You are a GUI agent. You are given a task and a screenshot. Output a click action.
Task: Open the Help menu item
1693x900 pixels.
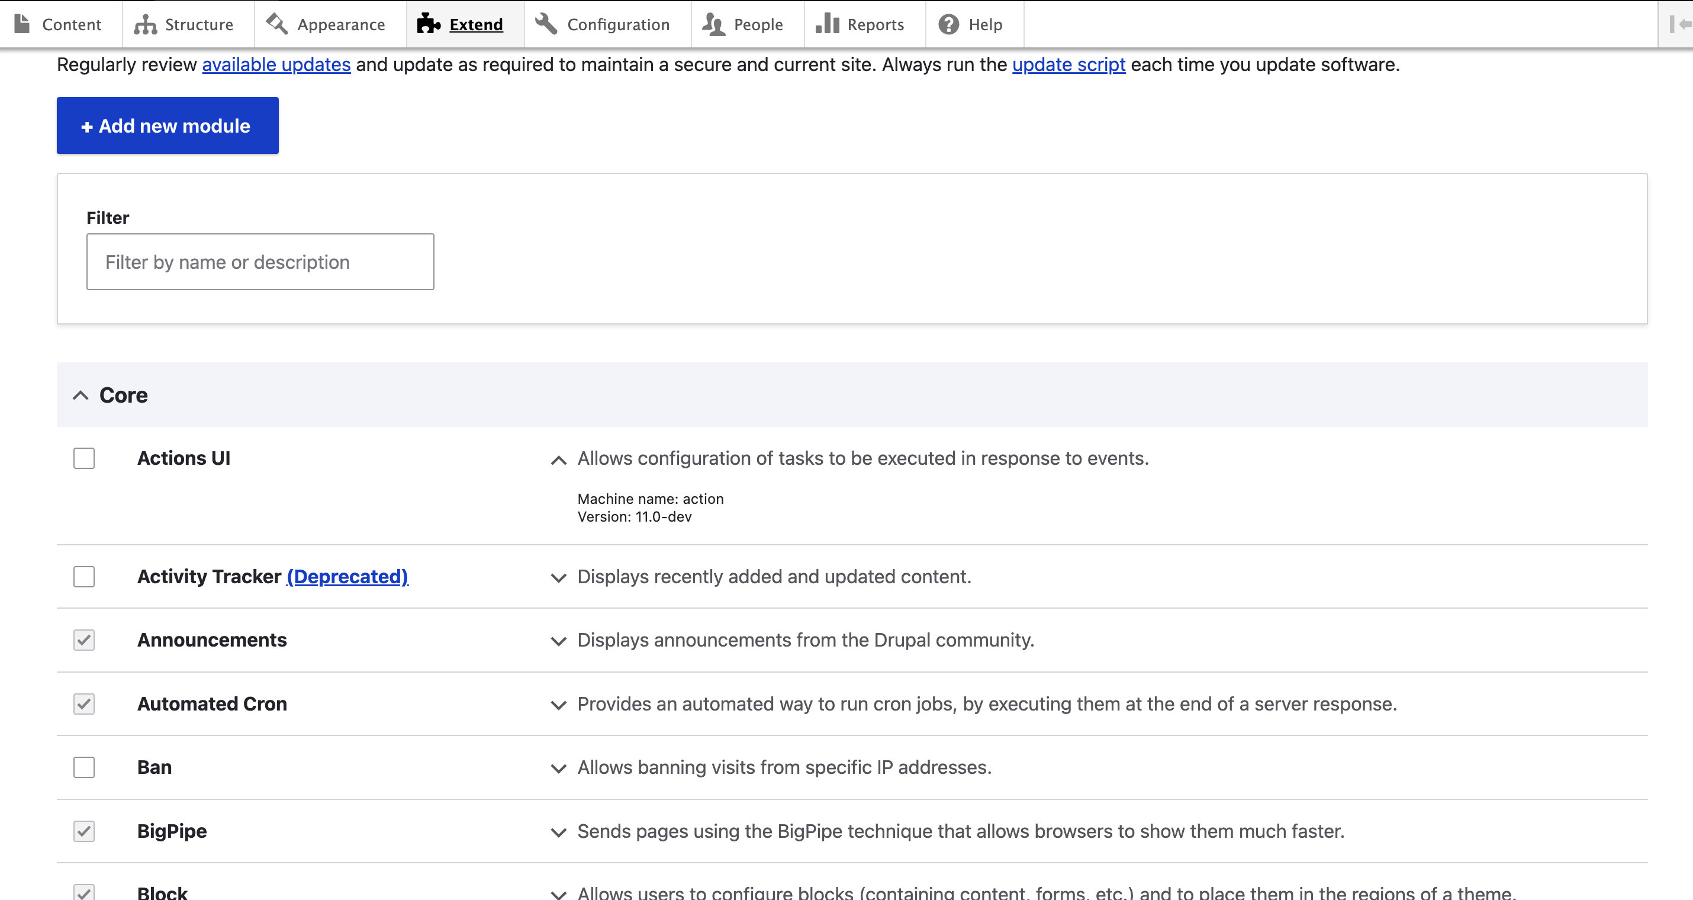click(974, 24)
